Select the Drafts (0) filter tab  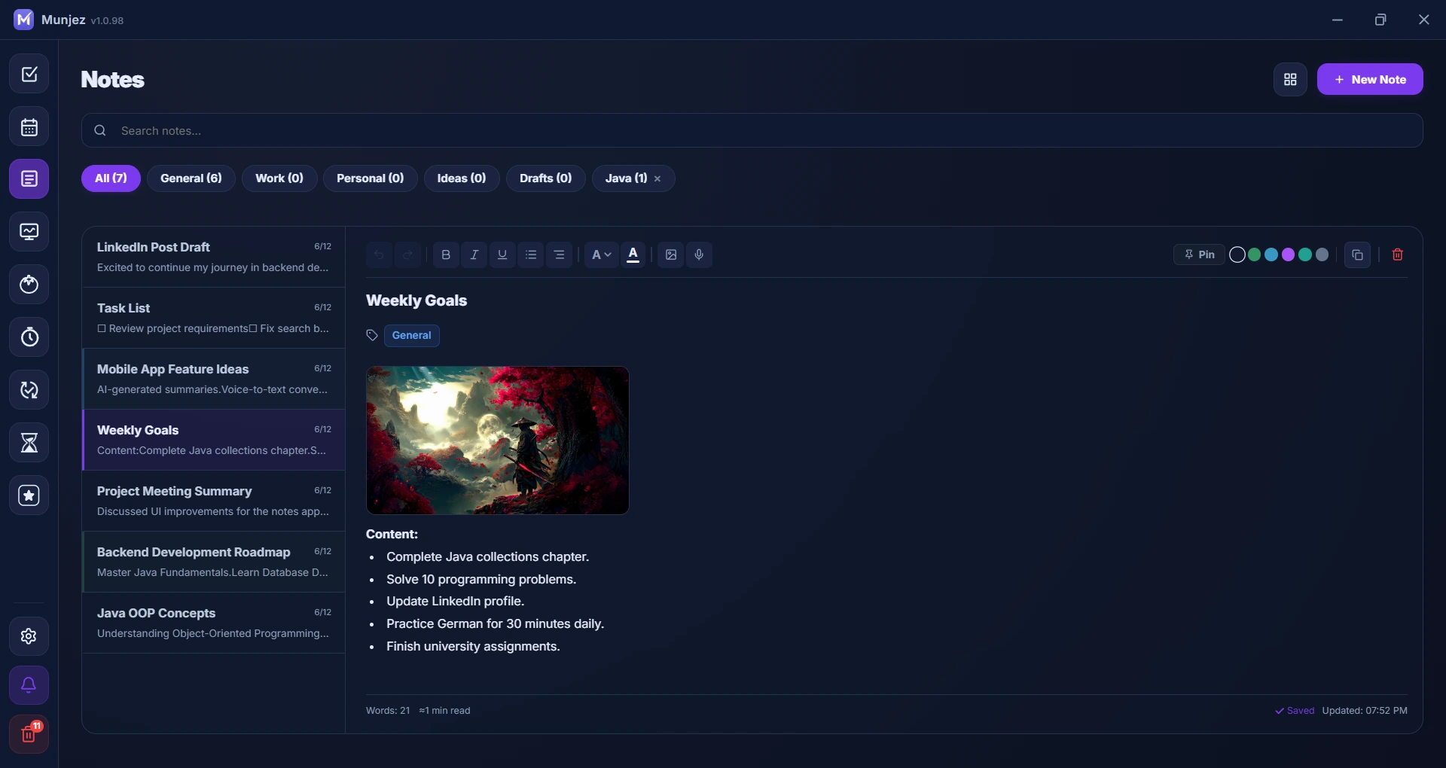[x=546, y=178]
